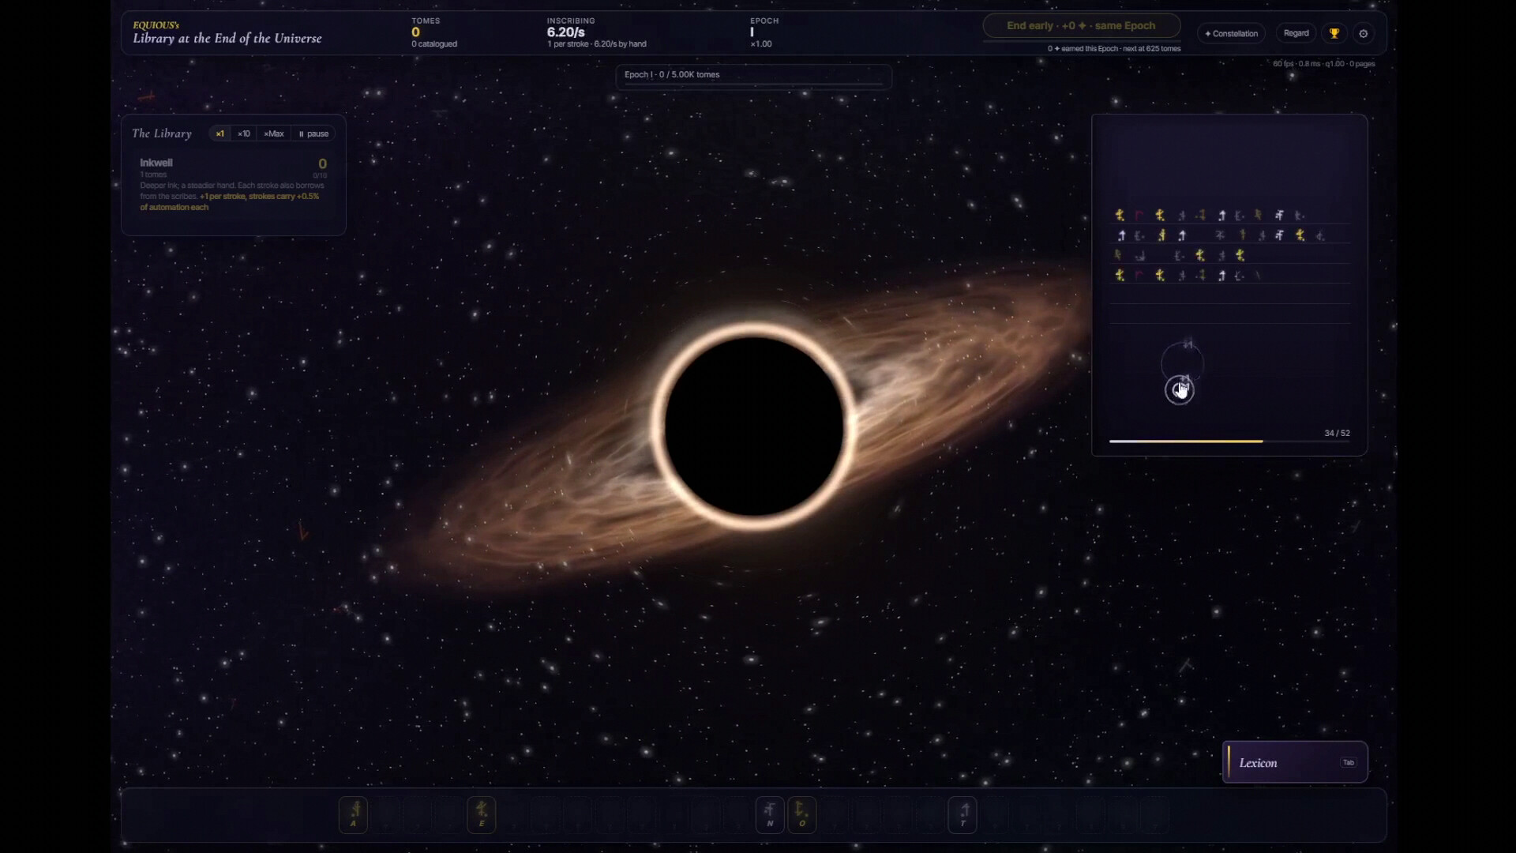Click the game title 'Library at the End of the Universe'

[227, 38]
